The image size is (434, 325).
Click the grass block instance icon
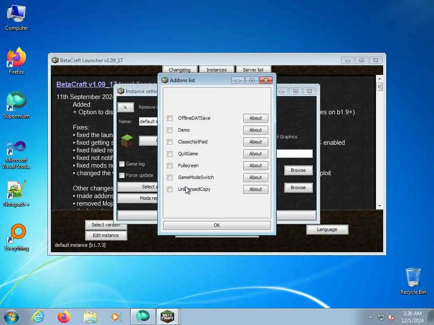[x=127, y=140]
